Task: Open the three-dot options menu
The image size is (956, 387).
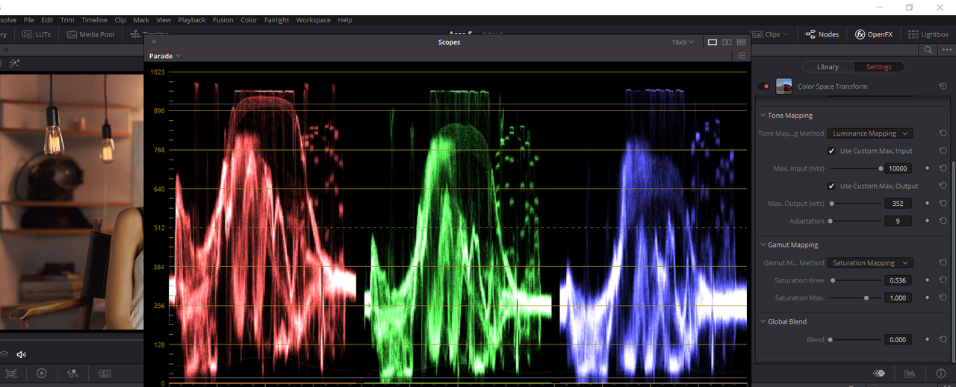Action: [x=947, y=50]
